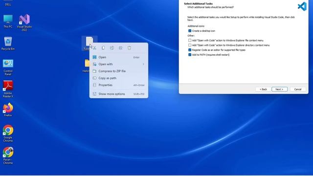Click the Cut icon in context menu

pos(94,48)
